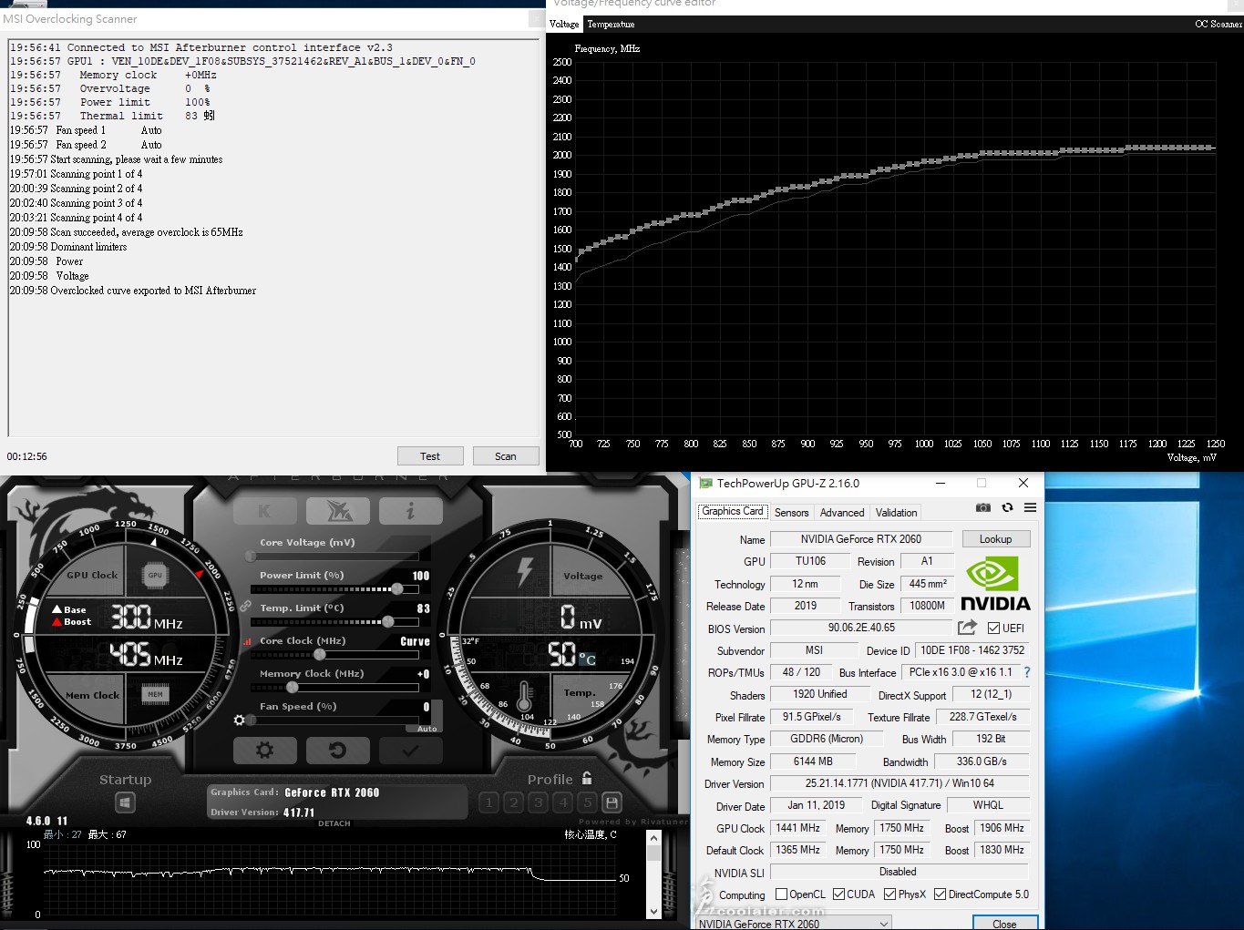Viewport: 1244px width, 930px height.
Task: Export BIOS using share arrow icon
Action: pos(967,628)
